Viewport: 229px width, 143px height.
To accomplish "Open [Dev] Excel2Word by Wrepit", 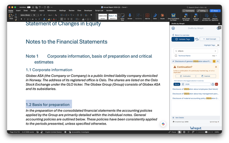I will [173, 17].
